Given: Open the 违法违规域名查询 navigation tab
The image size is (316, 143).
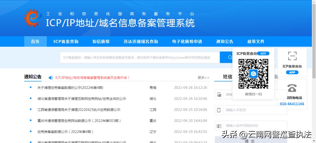Looking at the screenshot, I should (141, 42).
